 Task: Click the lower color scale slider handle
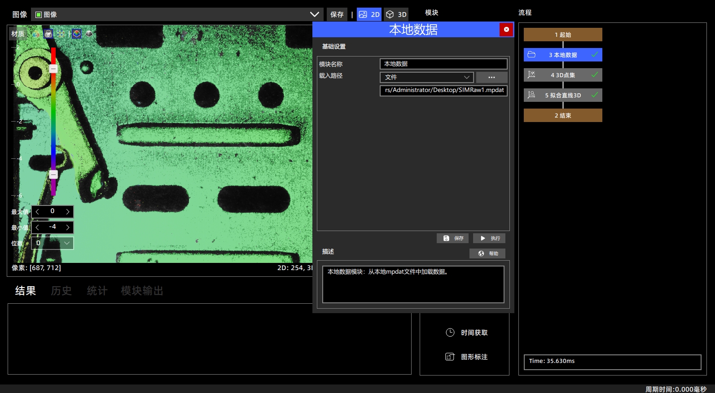click(x=53, y=175)
